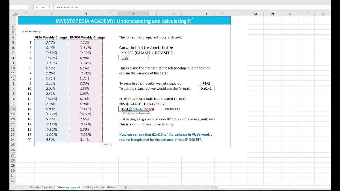Open the Insert Function fx icon
The image size is (340, 191).
[49, 7]
